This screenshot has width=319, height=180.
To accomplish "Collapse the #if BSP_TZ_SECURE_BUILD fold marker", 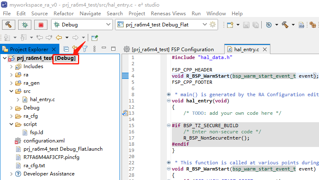I will [x=169, y=126].
